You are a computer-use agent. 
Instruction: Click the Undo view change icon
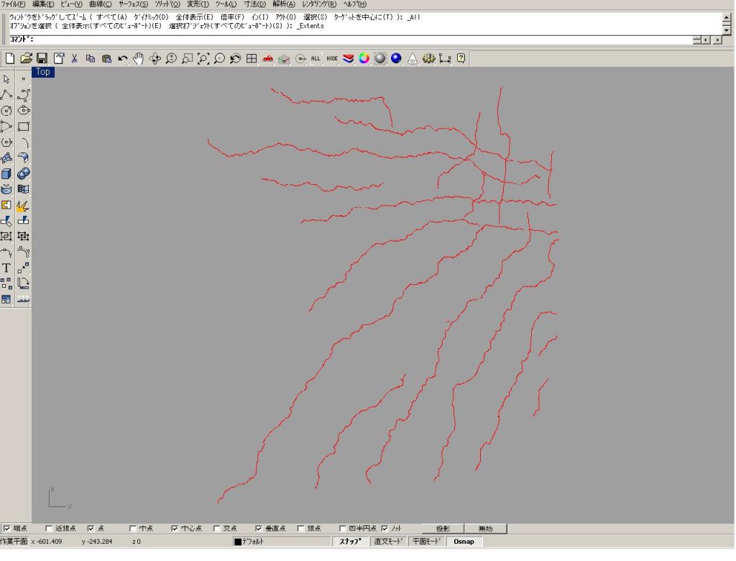click(x=235, y=58)
